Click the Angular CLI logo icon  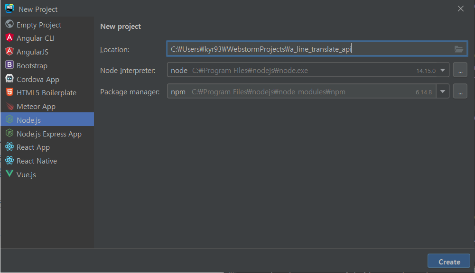click(x=9, y=37)
